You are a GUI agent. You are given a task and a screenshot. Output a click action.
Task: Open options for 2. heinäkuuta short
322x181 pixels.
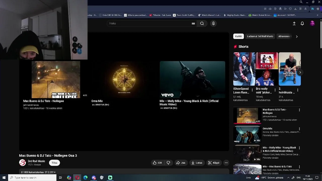click(298, 90)
